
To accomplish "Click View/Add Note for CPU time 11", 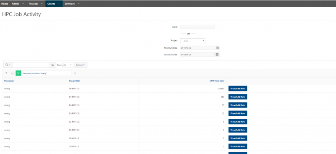I will [x=238, y=113].
